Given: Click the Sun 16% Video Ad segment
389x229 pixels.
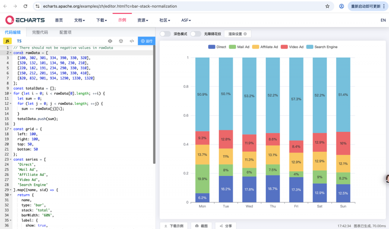Looking at the screenshot, I should tap(343, 144).
